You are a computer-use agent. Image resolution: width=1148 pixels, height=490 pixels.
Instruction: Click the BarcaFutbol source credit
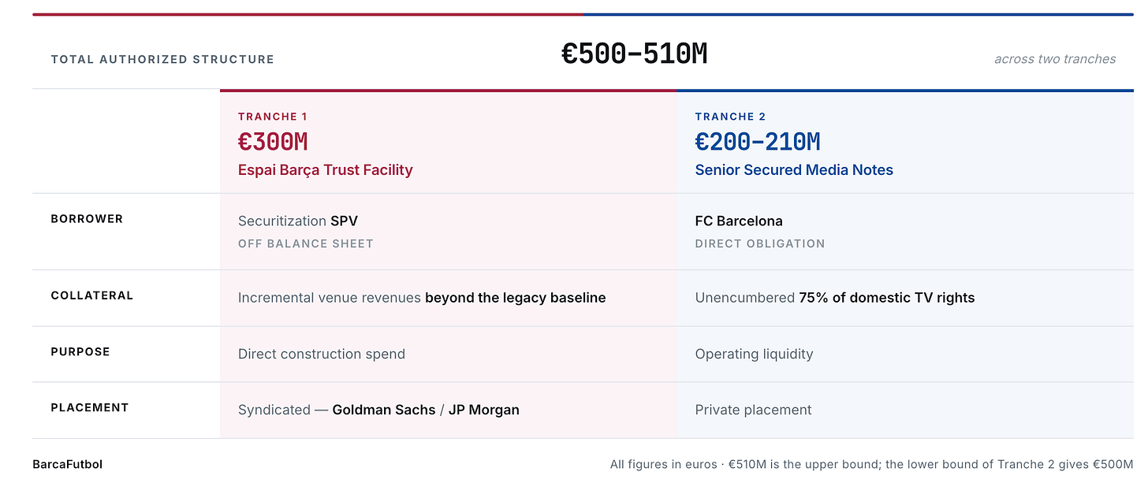pos(68,464)
